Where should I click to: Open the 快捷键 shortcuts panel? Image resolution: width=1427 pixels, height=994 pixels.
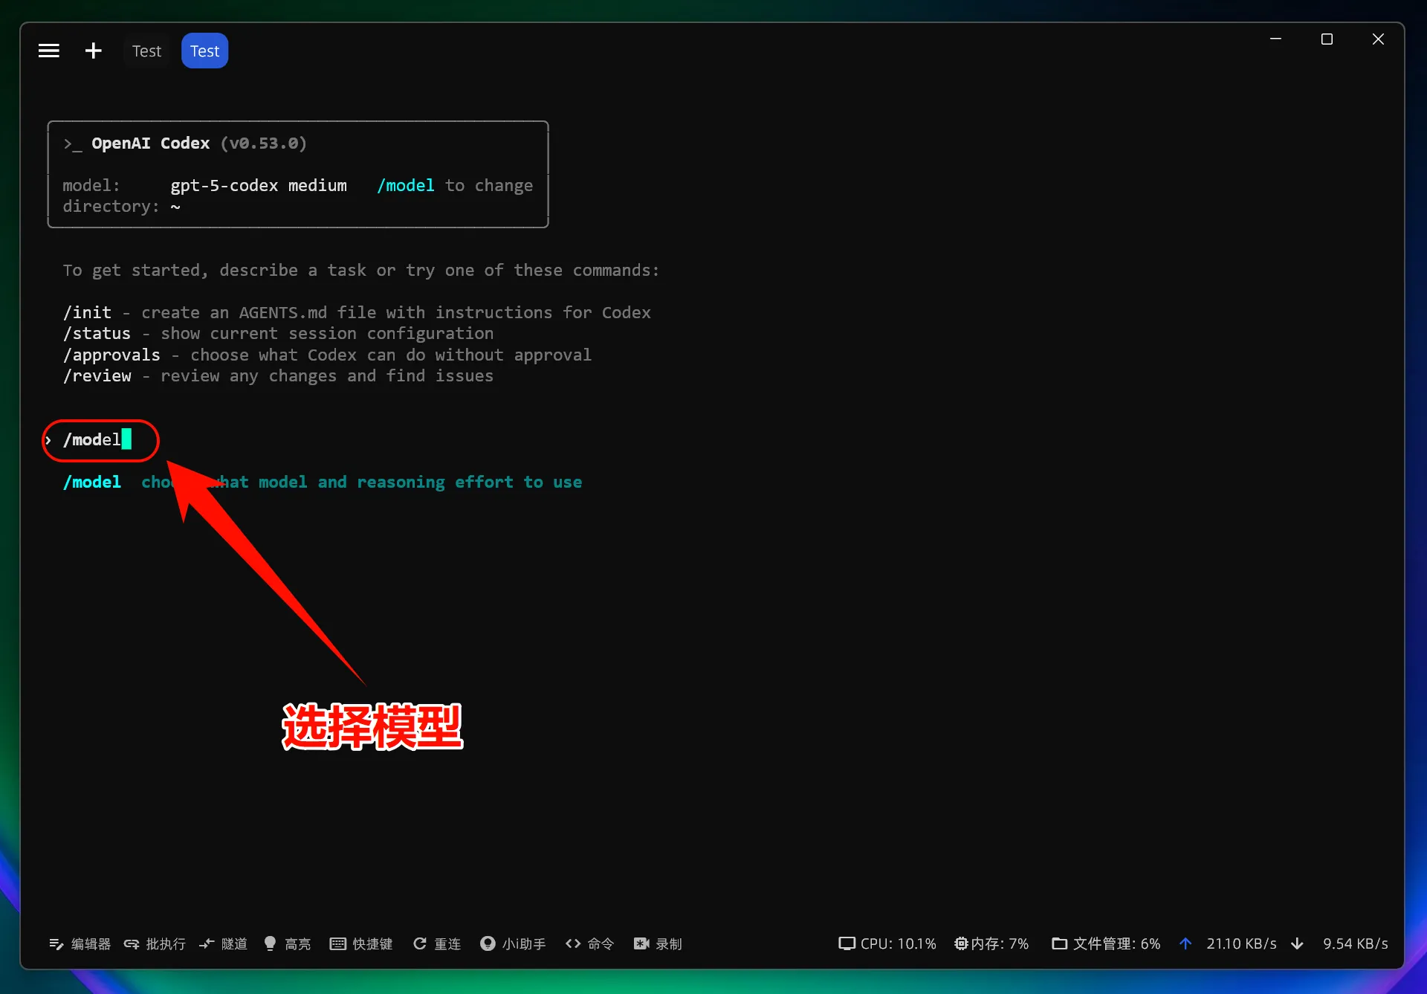pos(361,943)
